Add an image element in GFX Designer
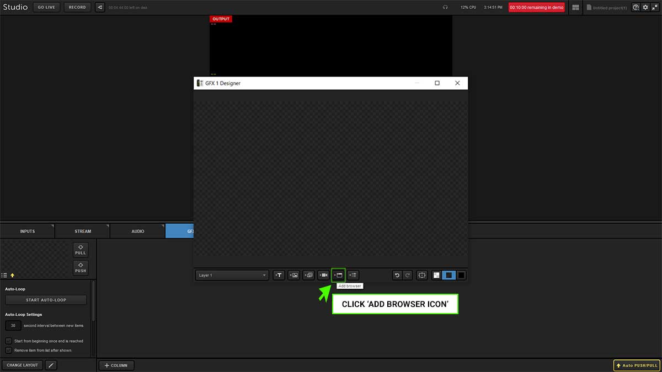Screen dimensions: 662x372 (294, 275)
